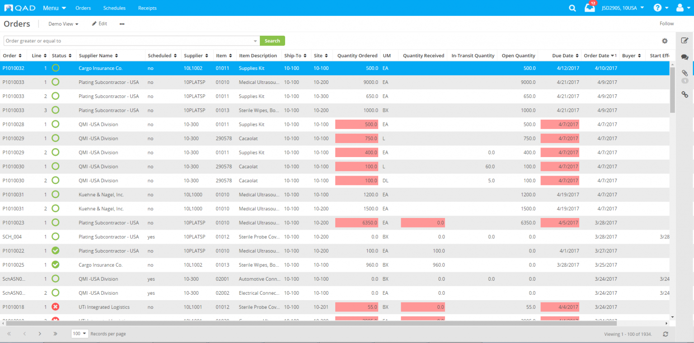Switch to the Schedules page
694x343 pixels.
114,8
